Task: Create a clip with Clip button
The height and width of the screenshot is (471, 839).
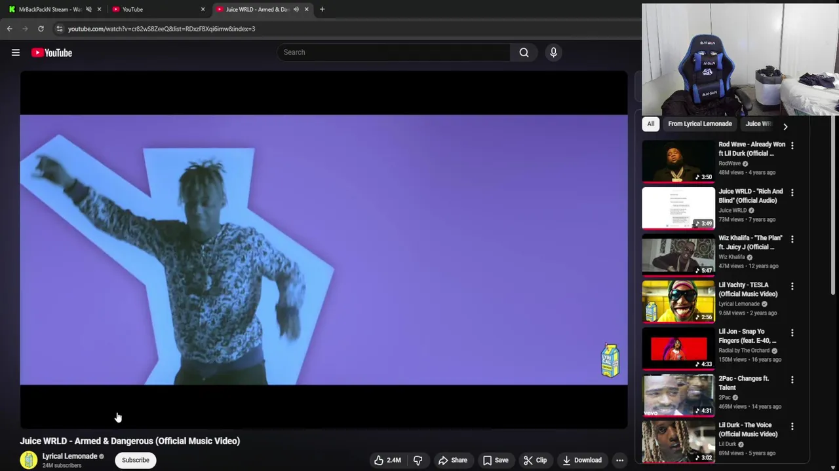Action: (x=535, y=461)
